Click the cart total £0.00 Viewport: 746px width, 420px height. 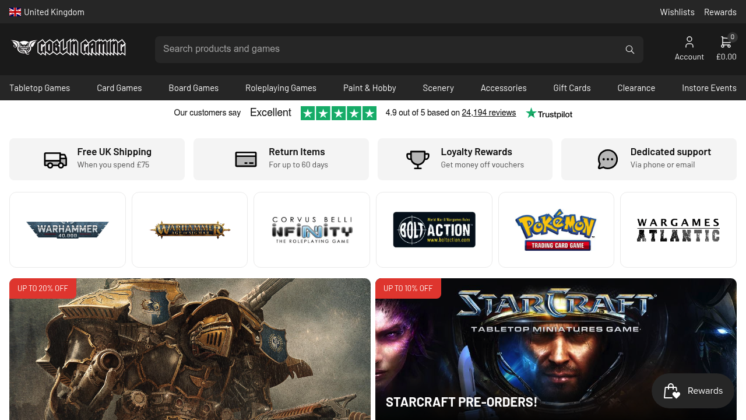tap(726, 57)
